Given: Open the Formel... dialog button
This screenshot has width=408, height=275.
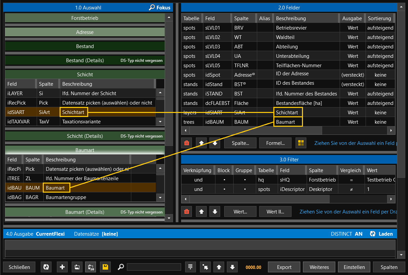Looking at the screenshot, I should pos(275,143).
